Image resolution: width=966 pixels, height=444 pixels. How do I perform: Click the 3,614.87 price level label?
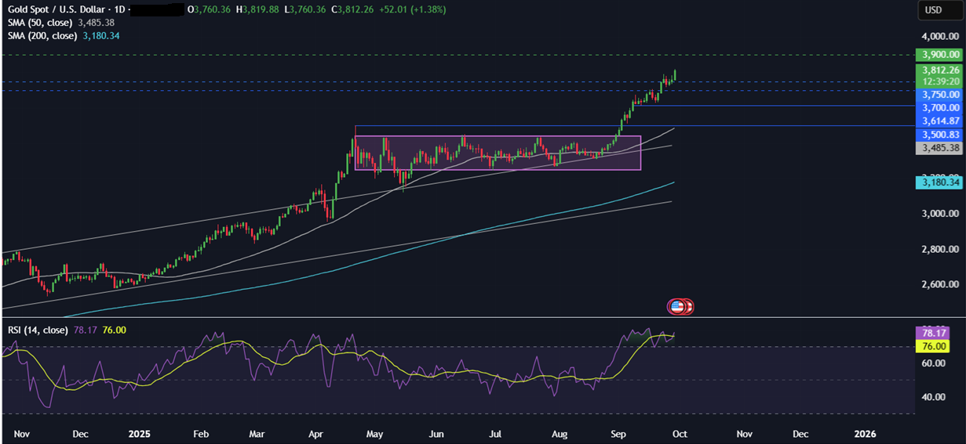(x=939, y=121)
